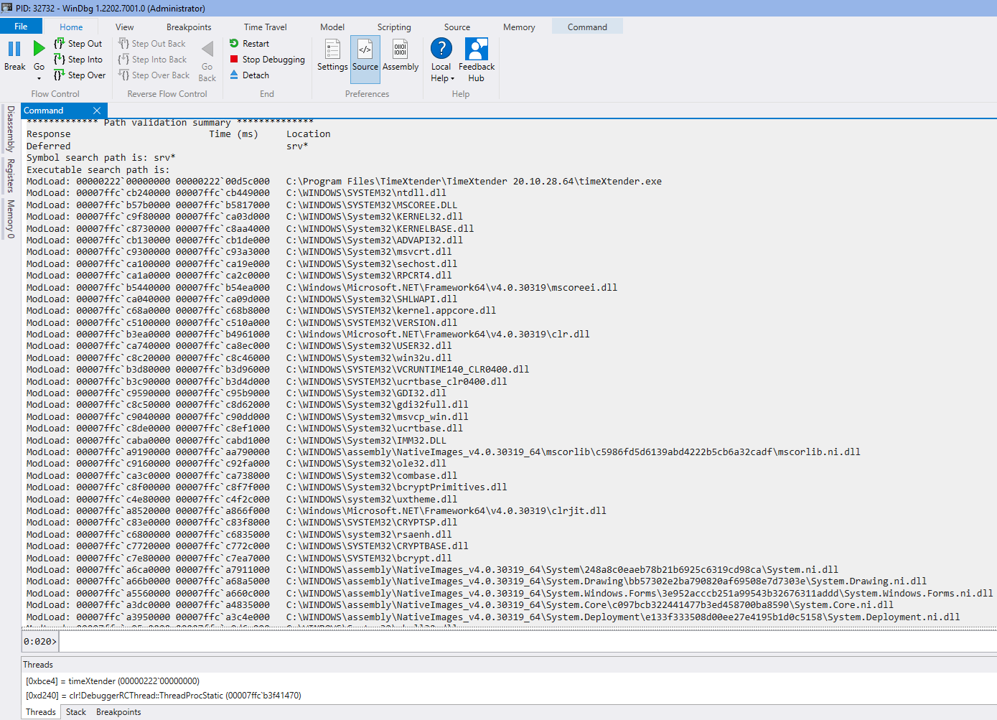Screen dimensions: 997x720
Task: Open Feedback Hub
Action: tap(477, 60)
